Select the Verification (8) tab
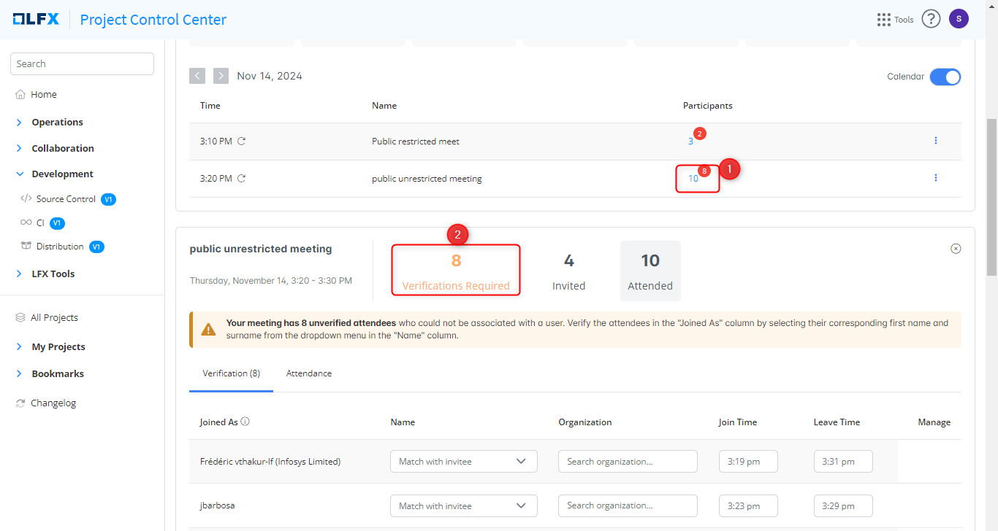 [231, 373]
